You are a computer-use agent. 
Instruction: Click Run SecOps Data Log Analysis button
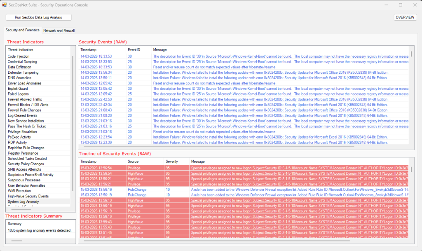(x=38, y=17)
